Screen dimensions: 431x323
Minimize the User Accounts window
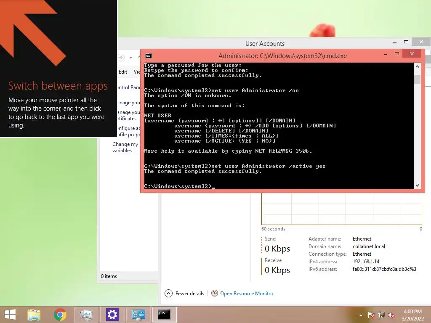pyautogui.click(x=395, y=42)
